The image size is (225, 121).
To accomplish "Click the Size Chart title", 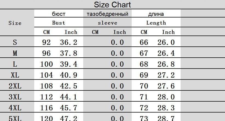I will 112,5.
